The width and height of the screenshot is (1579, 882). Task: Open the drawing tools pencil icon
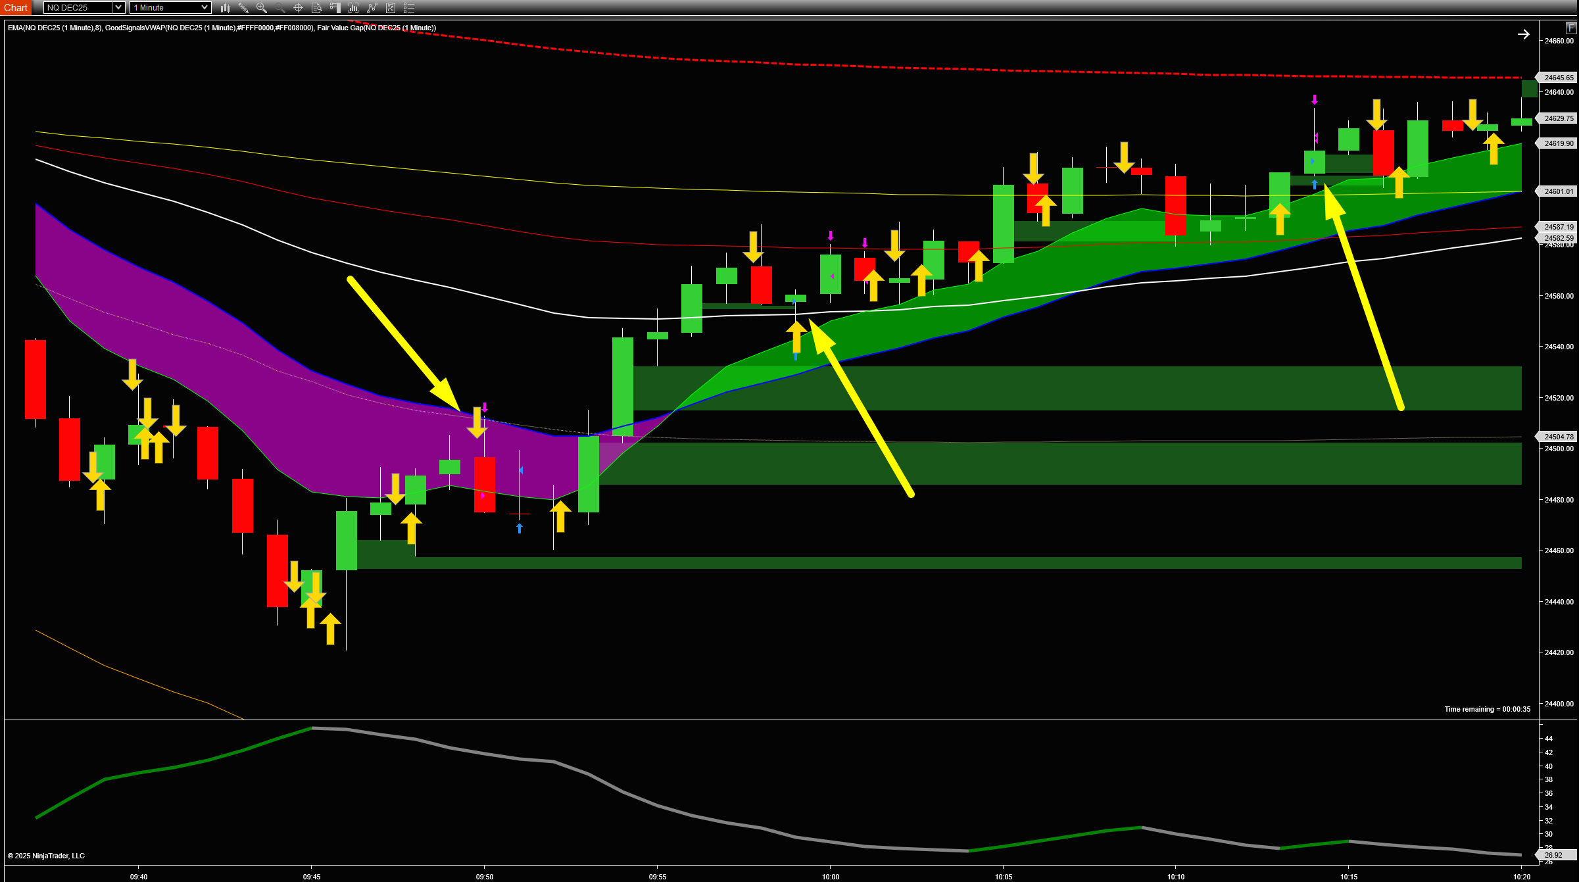pos(243,8)
